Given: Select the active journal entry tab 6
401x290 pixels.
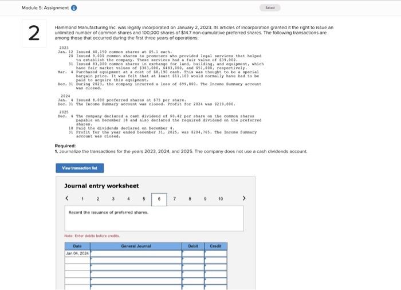Looking at the screenshot, I should pos(159,199).
